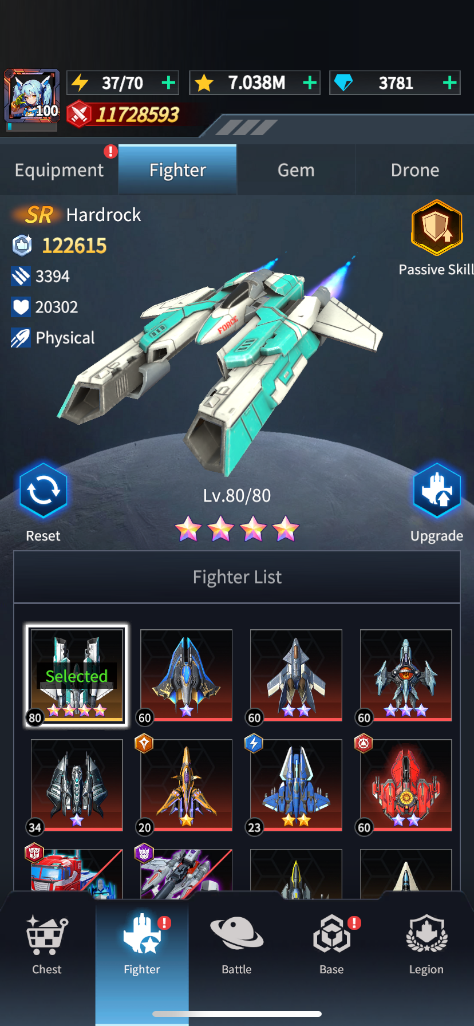
Task: Switch to the Equipment tab
Action: (x=59, y=170)
